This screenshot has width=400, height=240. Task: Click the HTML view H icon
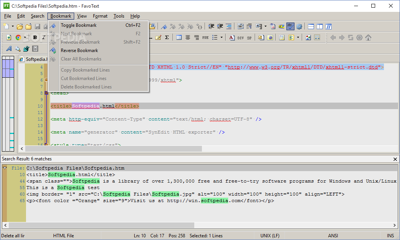click(x=328, y=26)
